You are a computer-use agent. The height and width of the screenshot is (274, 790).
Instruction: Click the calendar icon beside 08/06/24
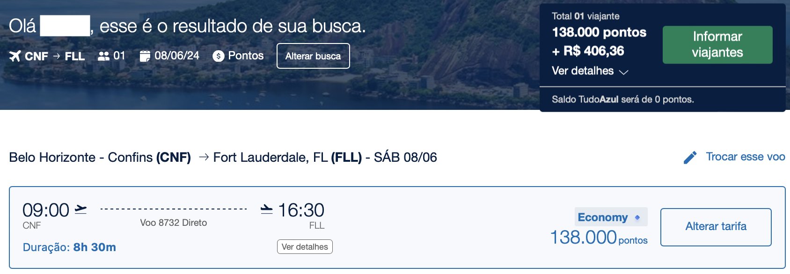[x=145, y=56]
